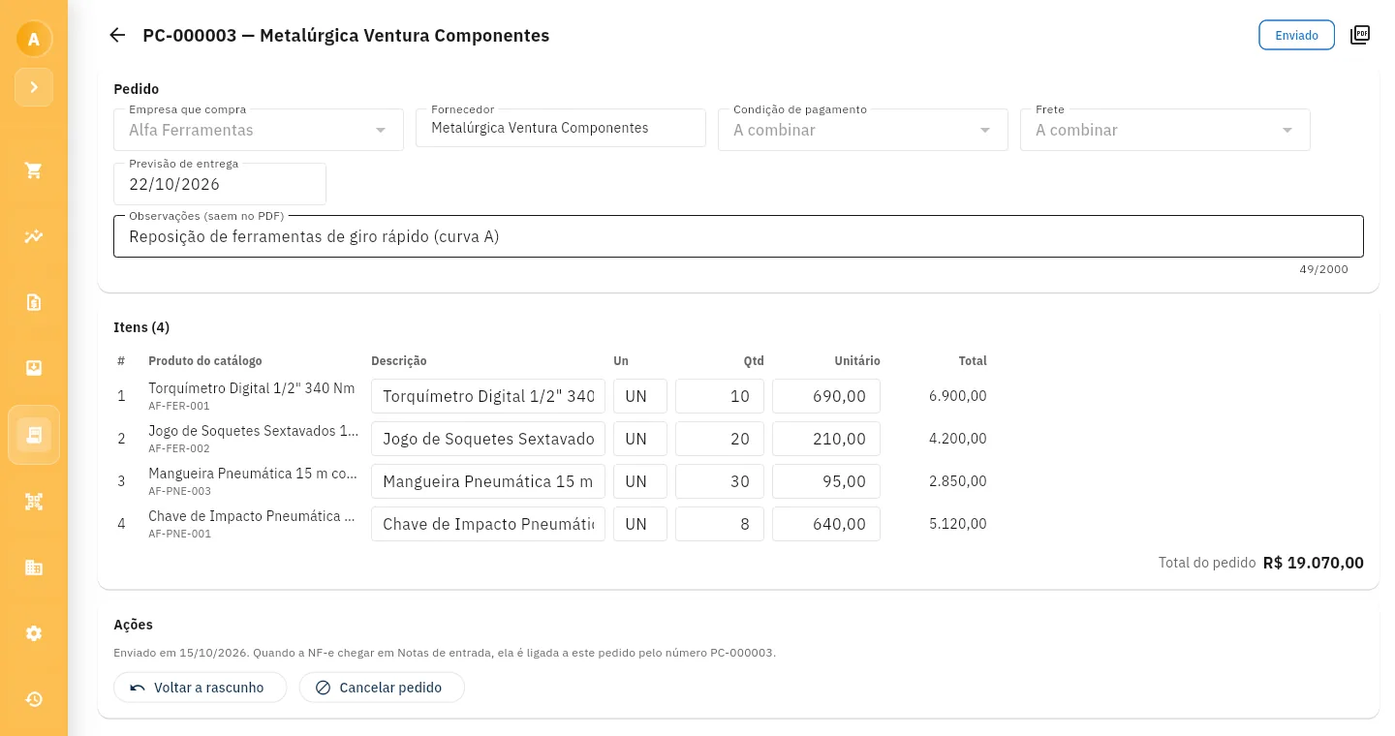Screen dimensions: 1395x736
Task: Click the Jogo de Soquetes description field
Action: click(x=488, y=439)
